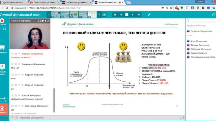Go to the previous slide

(121, 14)
